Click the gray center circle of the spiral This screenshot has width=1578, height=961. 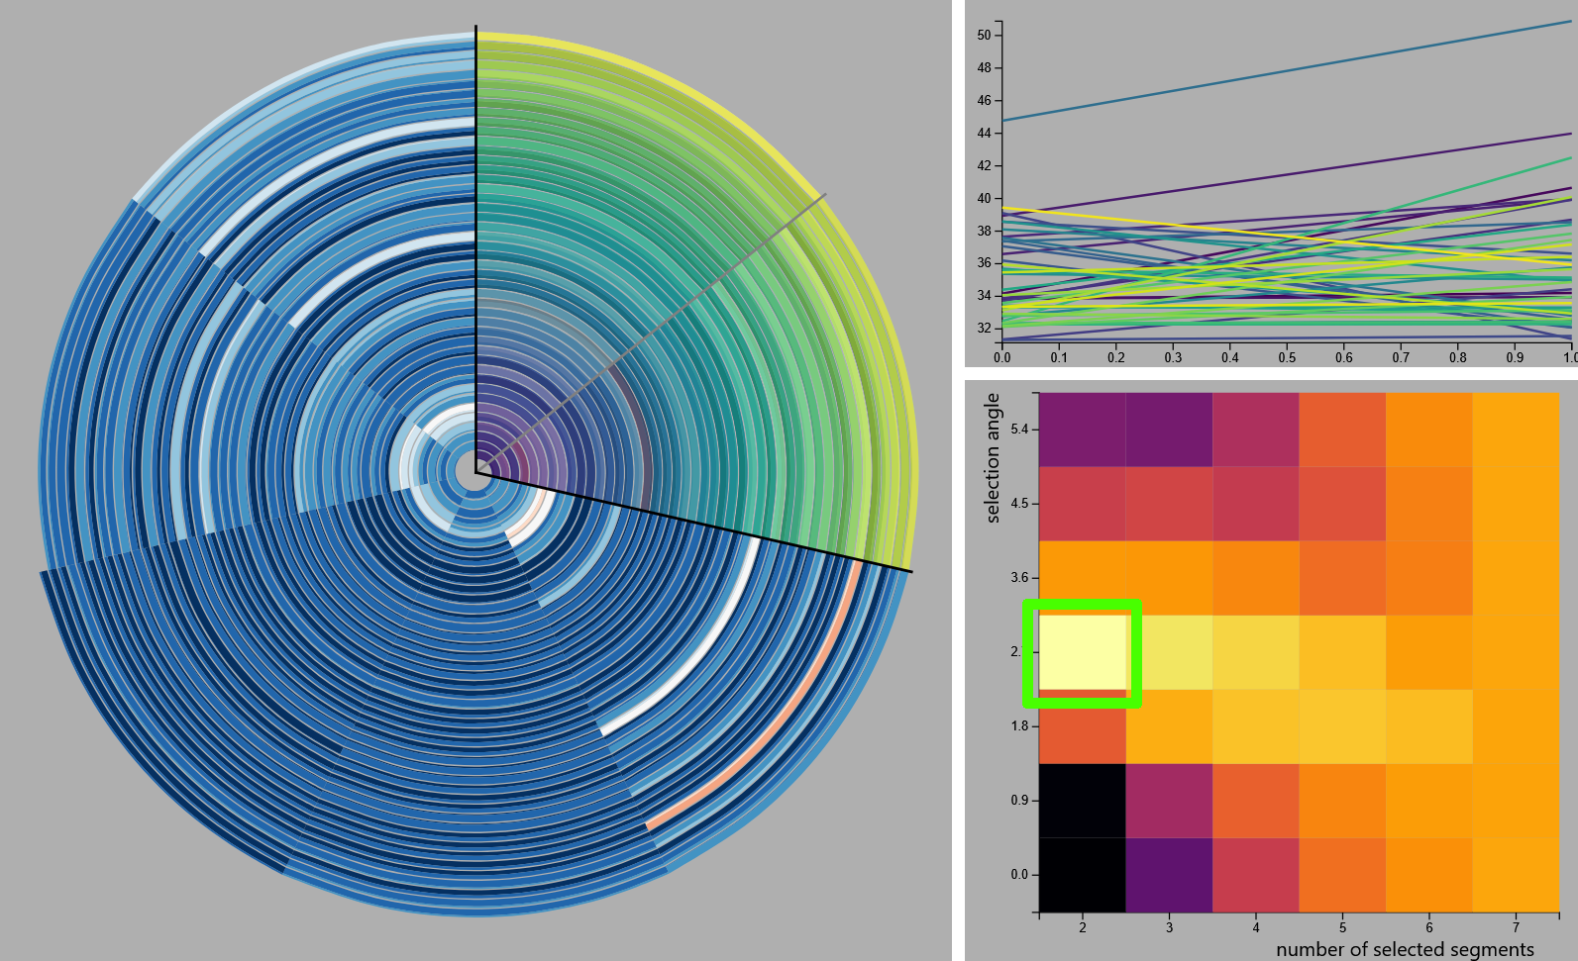coord(474,474)
